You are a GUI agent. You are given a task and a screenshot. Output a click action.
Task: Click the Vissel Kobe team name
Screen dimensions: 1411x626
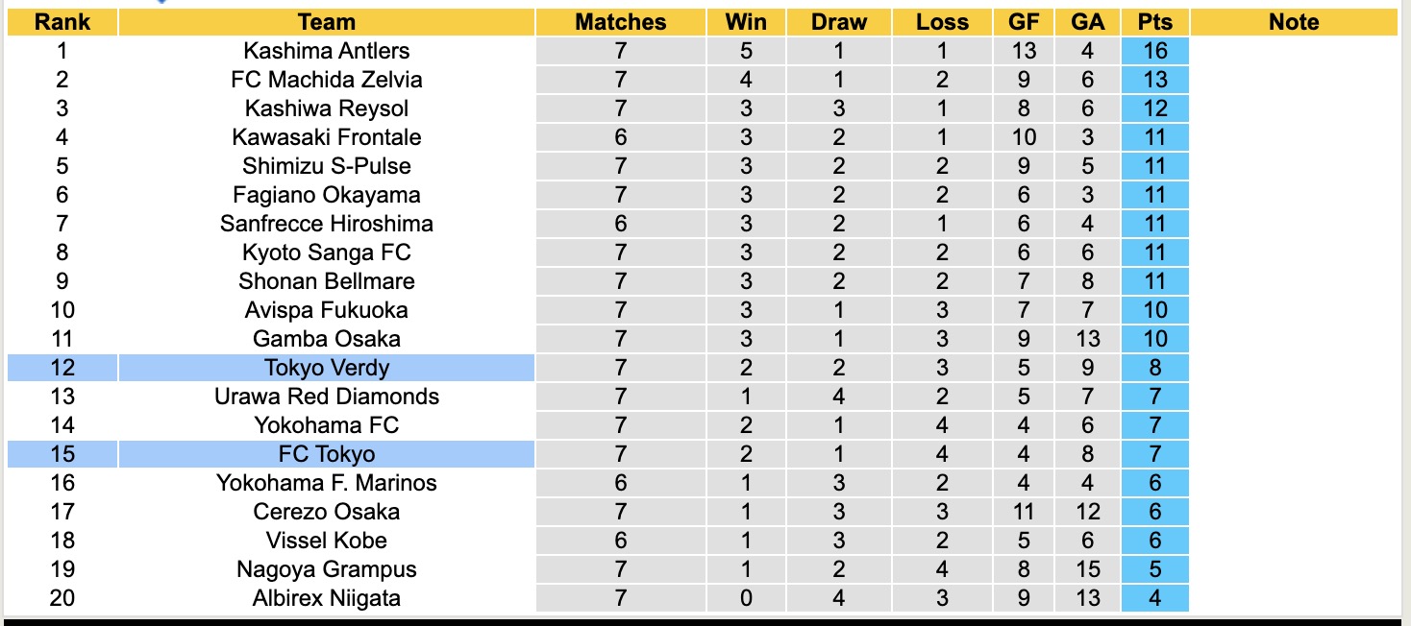pyautogui.click(x=327, y=541)
